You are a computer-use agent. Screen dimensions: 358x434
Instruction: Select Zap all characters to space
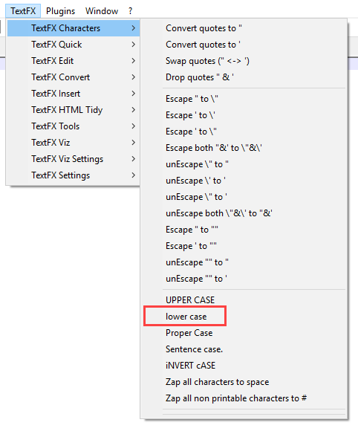[244, 381]
